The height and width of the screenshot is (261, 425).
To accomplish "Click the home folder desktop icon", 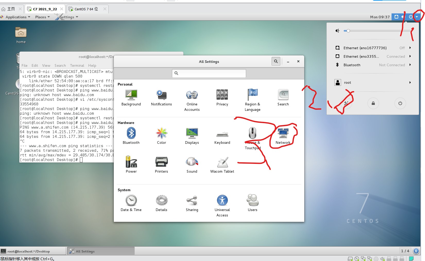I will (21, 35).
